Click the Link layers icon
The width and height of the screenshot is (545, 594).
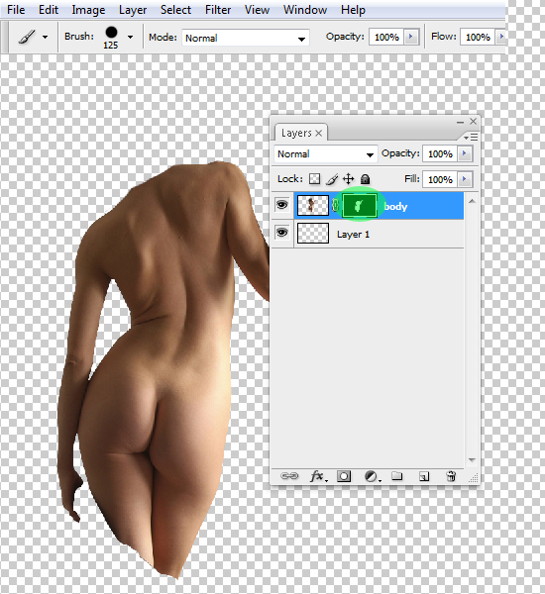pos(289,476)
